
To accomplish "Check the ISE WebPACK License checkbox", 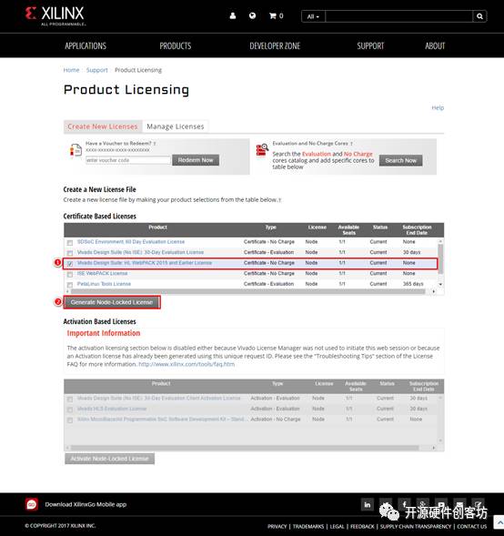I will [70, 274].
